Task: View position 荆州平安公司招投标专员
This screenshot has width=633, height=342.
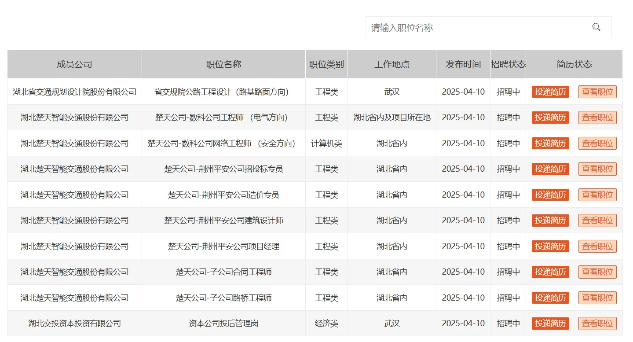Action: 597,169
